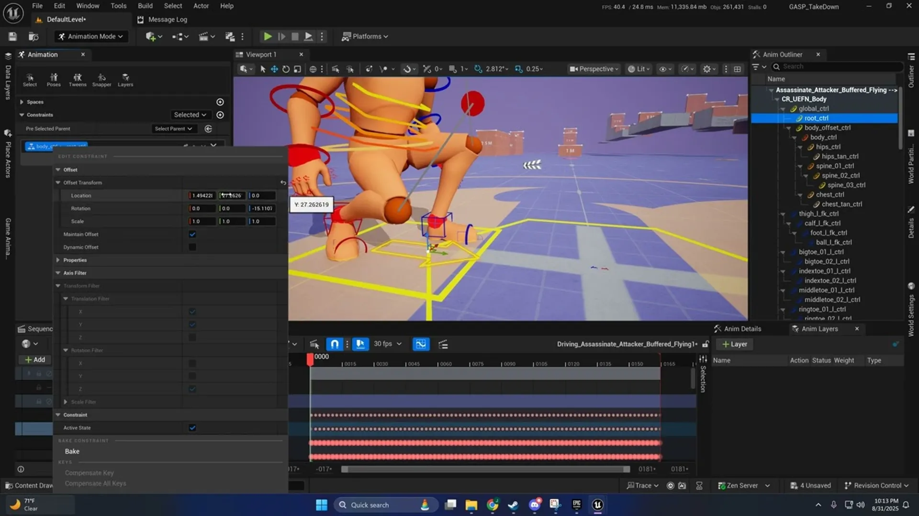The height and width of the screenshot is (516, 919).
Task: Open the Build menu
Action: [x=145, y=6]
